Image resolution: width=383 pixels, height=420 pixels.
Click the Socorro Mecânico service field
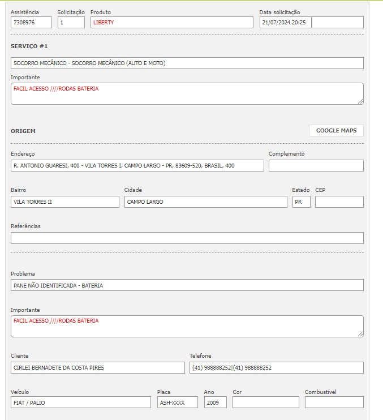[x=187, y=63]
